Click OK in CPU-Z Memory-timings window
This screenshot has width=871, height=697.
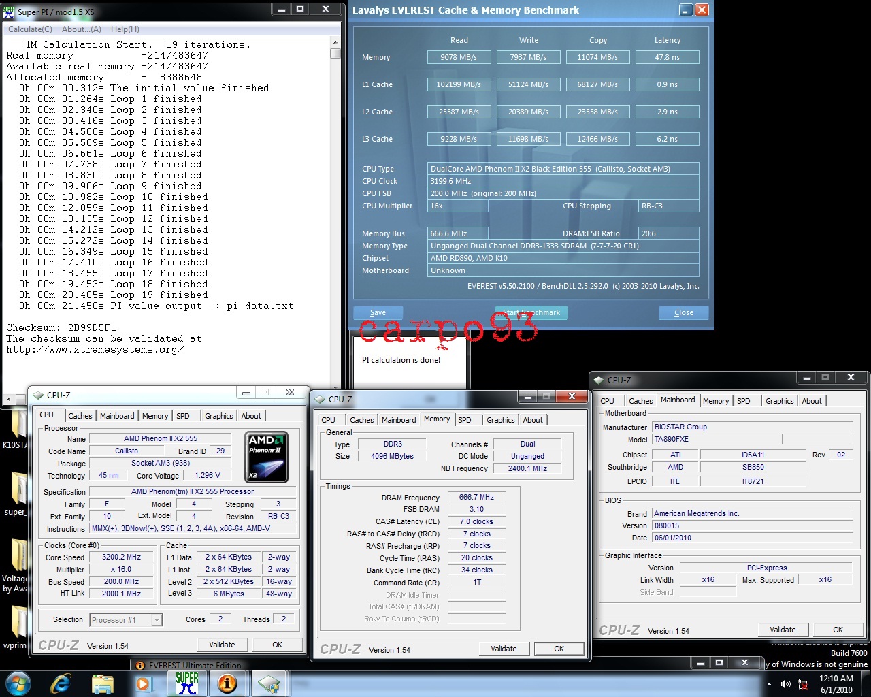click(559, 649)
